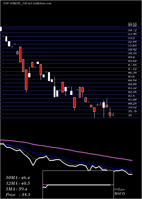142x199 pixels.
Task: Click the 50.92 price axis label
Action: click(132, 49)
